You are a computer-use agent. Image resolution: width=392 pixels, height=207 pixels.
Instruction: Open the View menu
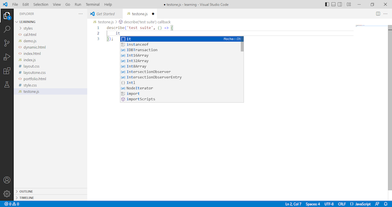57,5
